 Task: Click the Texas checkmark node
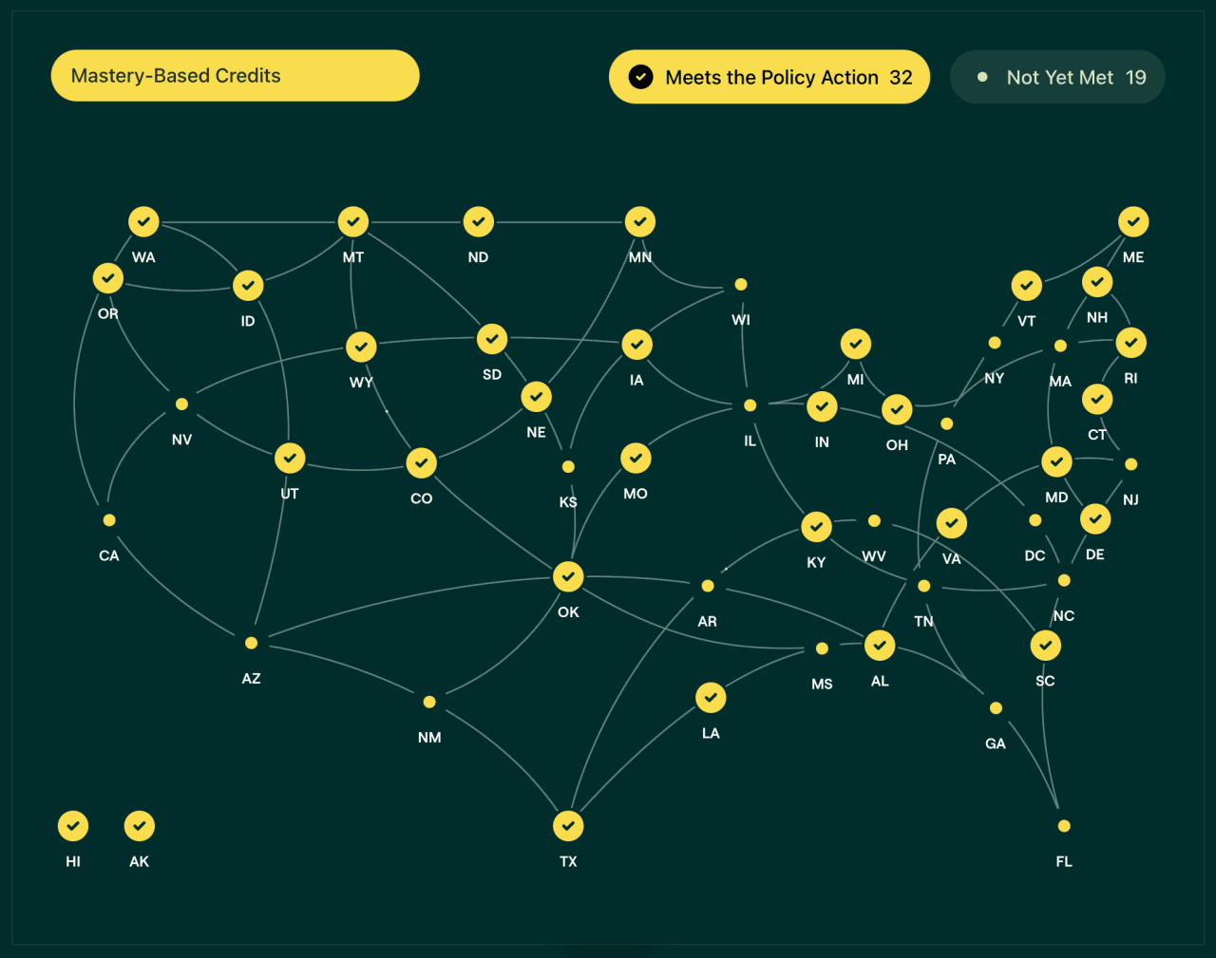click(568, 826)
